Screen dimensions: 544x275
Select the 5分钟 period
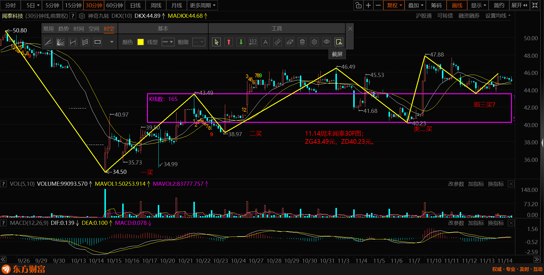53,5
